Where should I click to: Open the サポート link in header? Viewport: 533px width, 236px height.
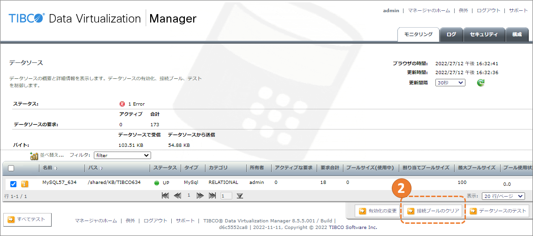coord(518,10)
